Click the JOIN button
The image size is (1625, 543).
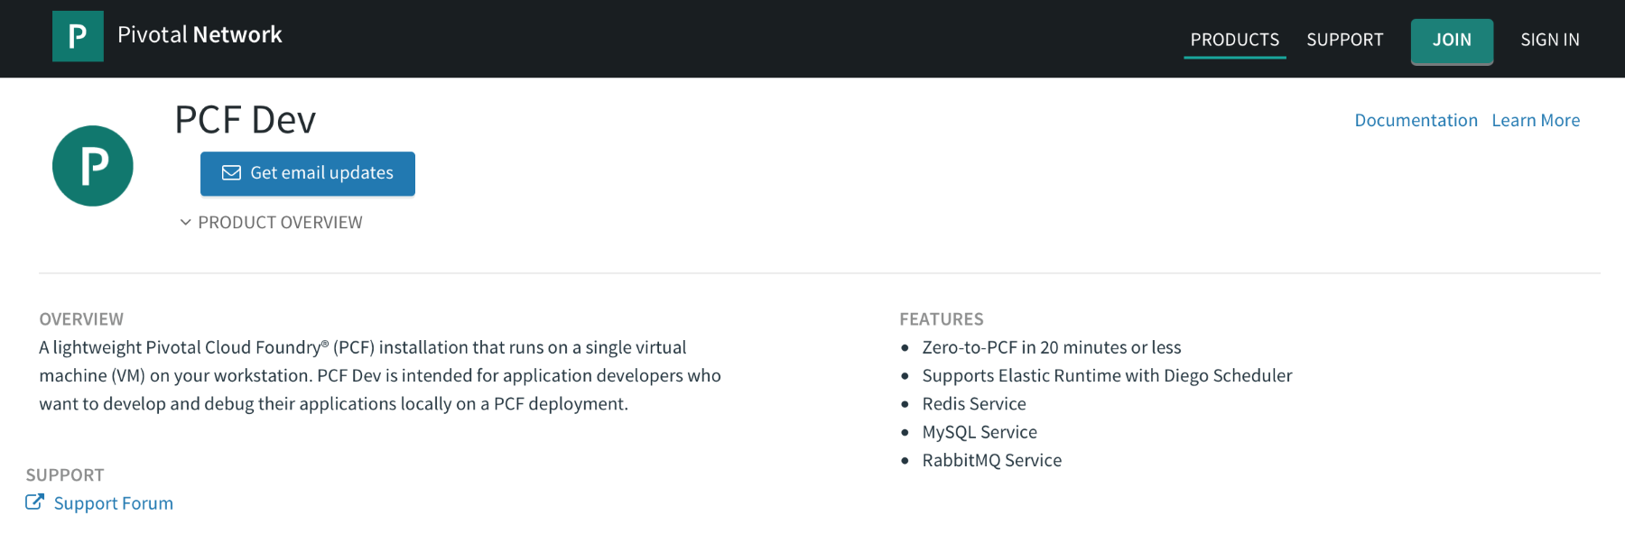[x=1452, y=41]
